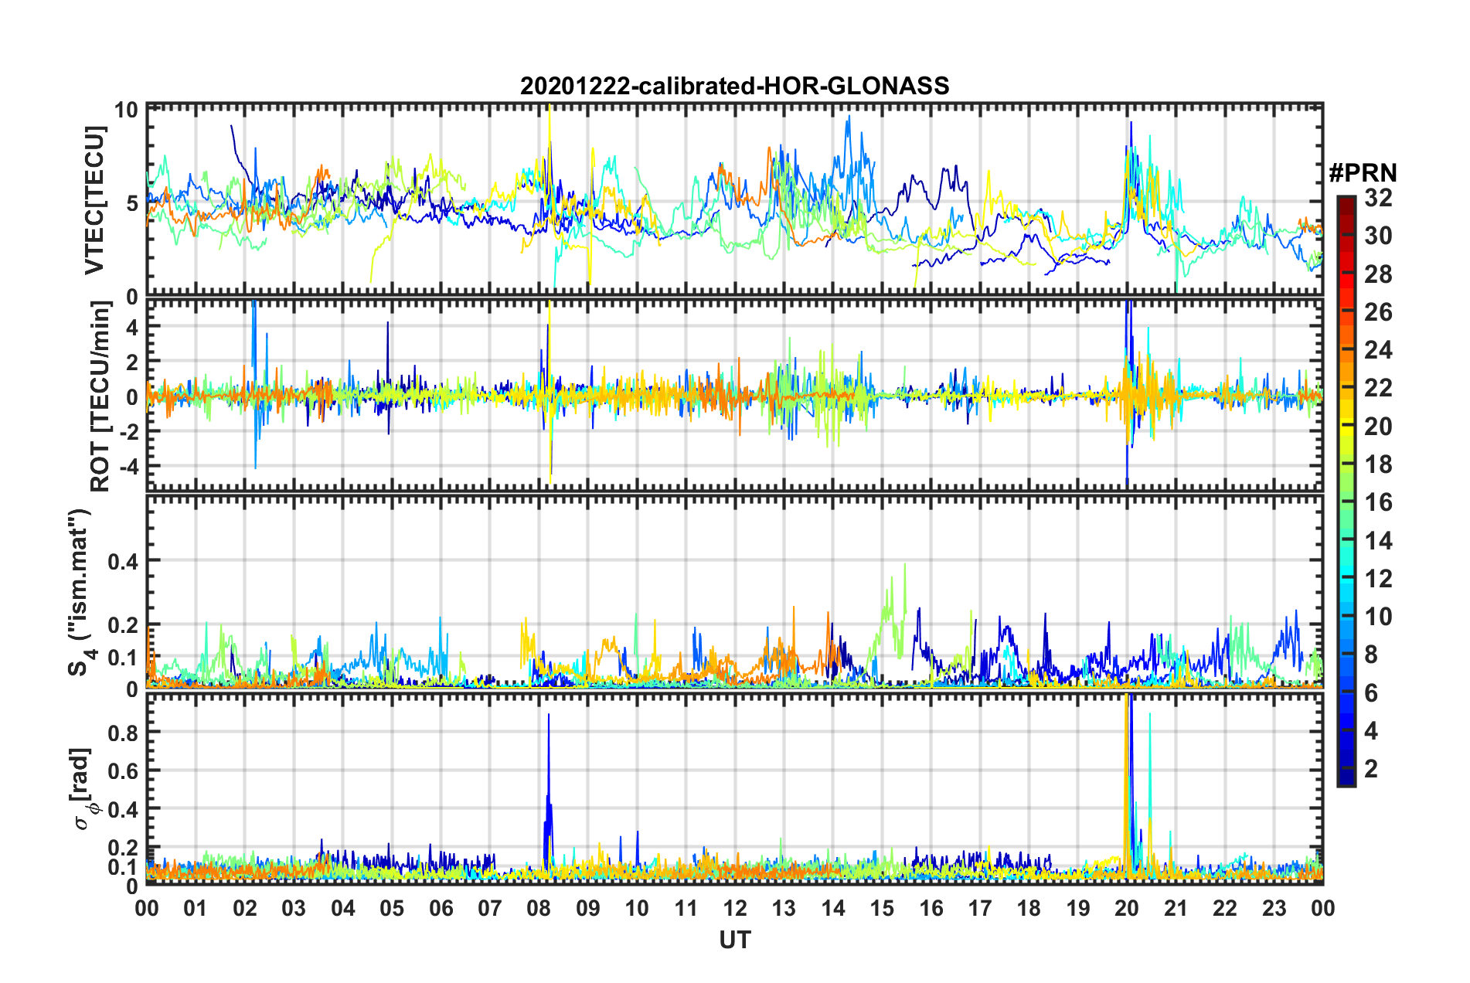Click the σφ [rad] y-axis label

[83, 789]
